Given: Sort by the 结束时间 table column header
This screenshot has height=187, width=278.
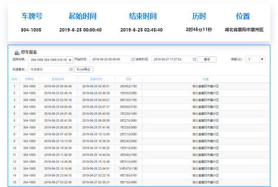Looking at the screenshot, I should pyautogui.click(x=96, y=79).
